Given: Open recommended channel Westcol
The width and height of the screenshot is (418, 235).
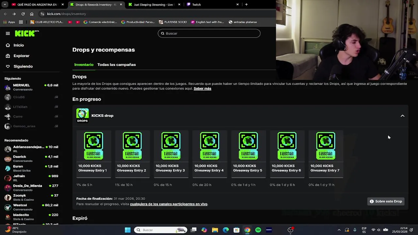Looking at the screenshot, I should (x=31, y=207).
